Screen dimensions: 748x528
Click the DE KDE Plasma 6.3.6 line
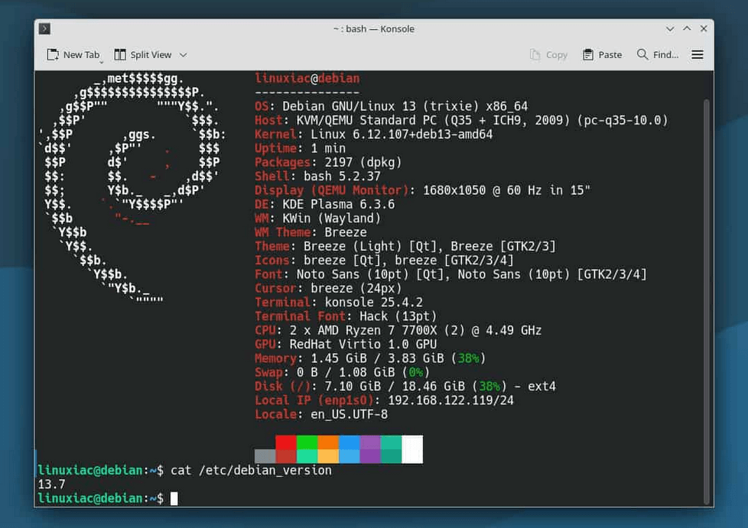pyautogui.click(x=325, y=205)
